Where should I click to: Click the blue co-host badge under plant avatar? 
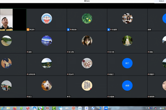tap(68, 29)
